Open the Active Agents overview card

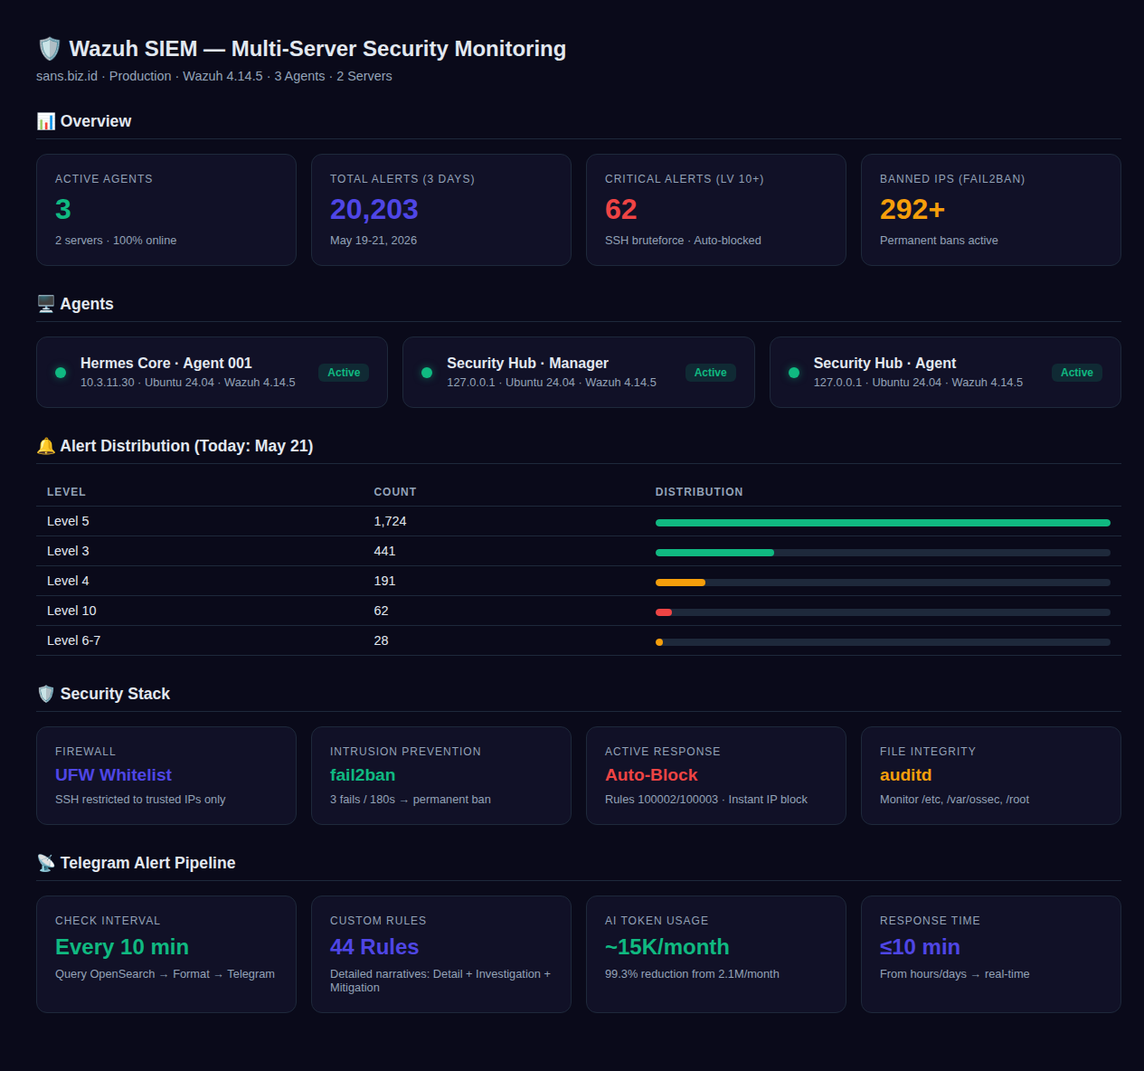[166, 210]
